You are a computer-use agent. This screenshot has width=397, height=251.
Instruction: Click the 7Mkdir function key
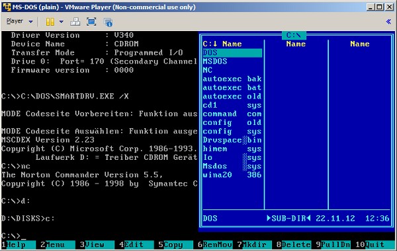tap(254, 244)
